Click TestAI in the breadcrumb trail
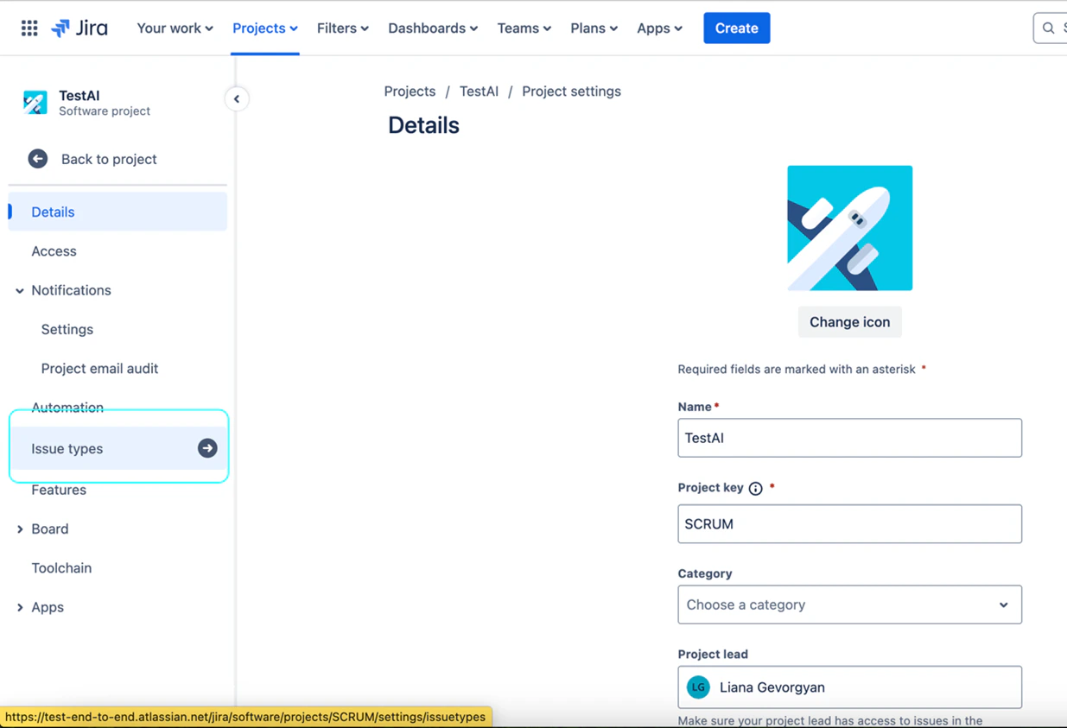 coord(479,91)
